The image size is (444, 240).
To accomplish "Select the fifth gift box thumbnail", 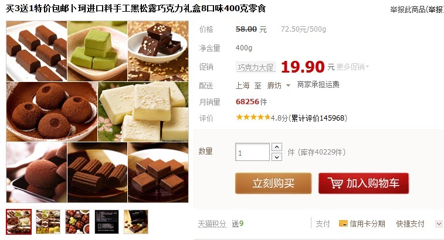I will pos(136,222).
